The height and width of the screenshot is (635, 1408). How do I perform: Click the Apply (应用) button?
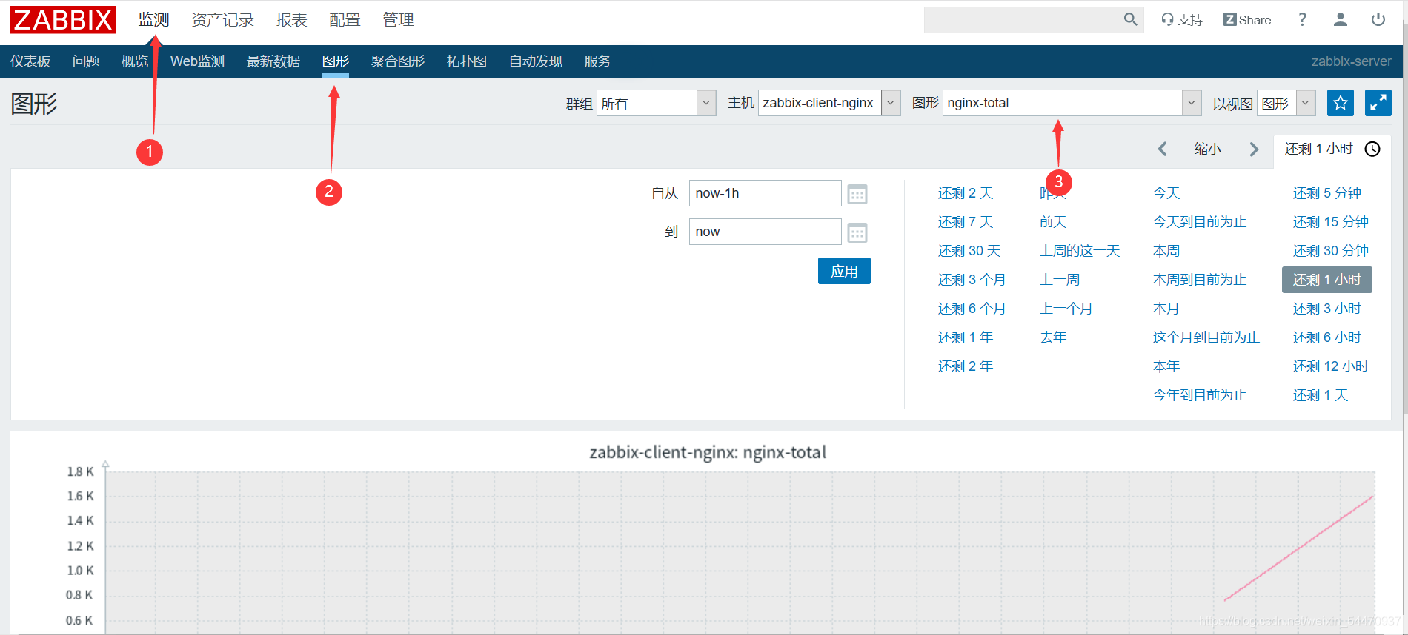click(x=844, y=271)
